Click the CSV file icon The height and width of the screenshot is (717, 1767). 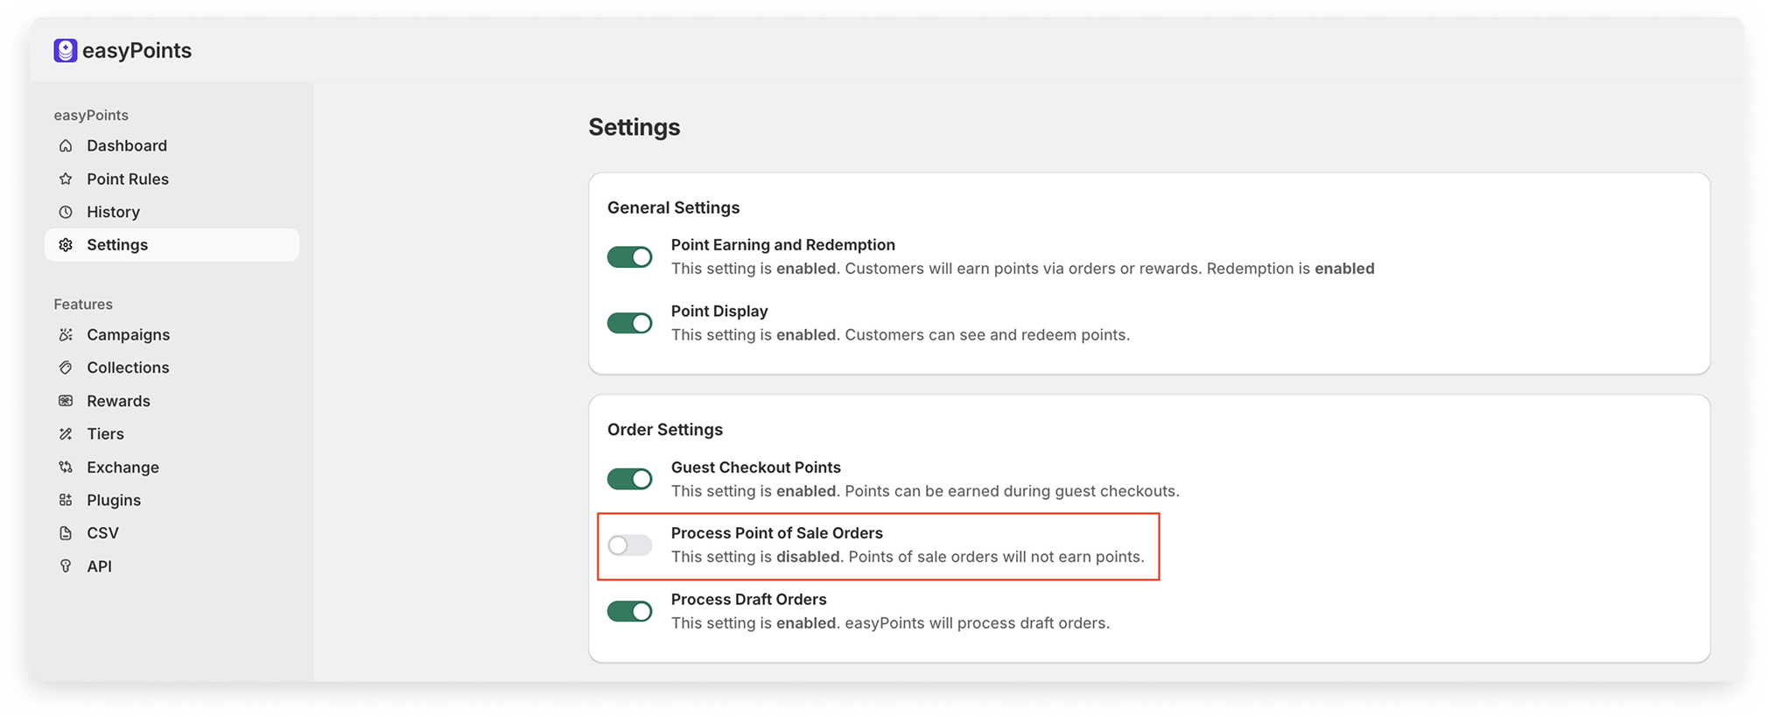tap(66, 533)
